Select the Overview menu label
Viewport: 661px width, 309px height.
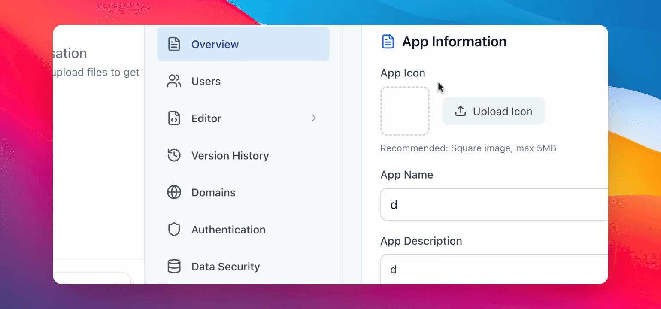pos(215,45)
